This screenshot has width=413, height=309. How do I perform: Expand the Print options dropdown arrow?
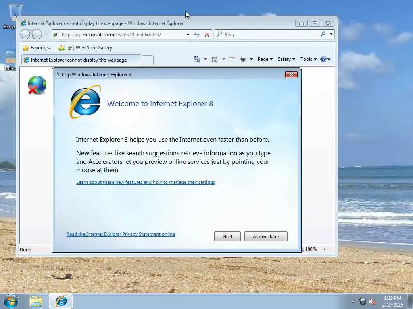251,59
